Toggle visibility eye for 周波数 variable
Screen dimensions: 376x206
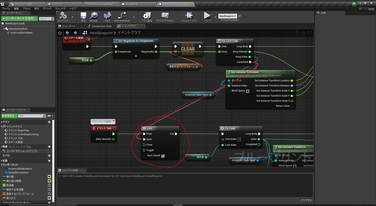[49, 185]
